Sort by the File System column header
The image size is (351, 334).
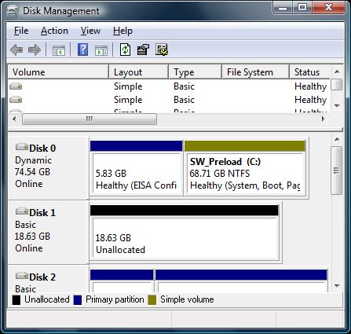click(255, 72)
